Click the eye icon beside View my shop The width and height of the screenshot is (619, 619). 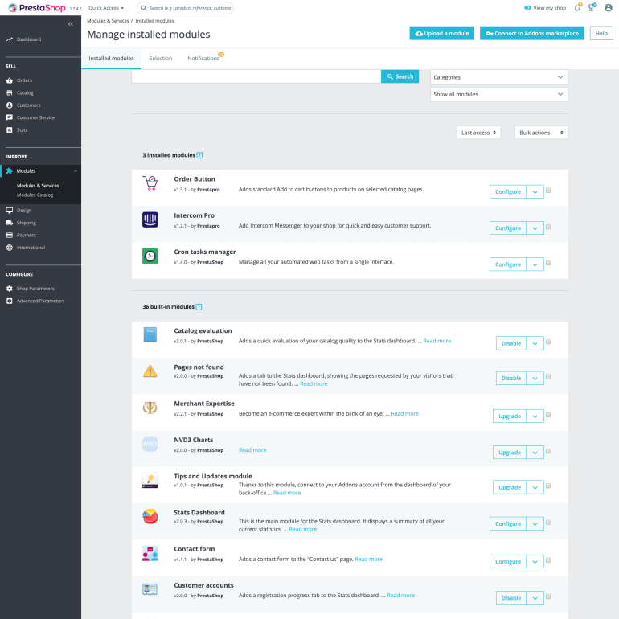(527, 8)
